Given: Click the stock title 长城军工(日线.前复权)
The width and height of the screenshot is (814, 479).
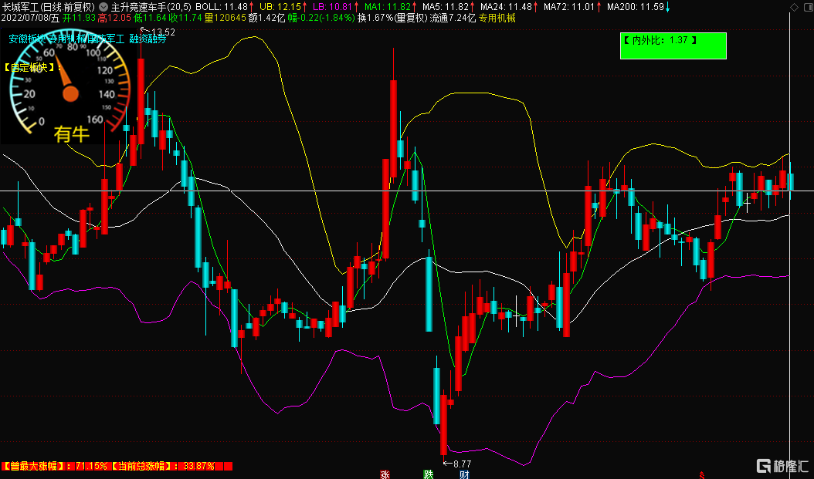Looking at the screenshot, I should click(49, 7).
